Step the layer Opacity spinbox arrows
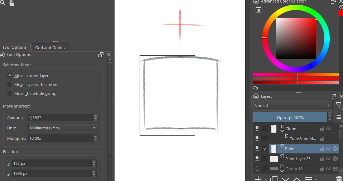 [x=330, y=118]
